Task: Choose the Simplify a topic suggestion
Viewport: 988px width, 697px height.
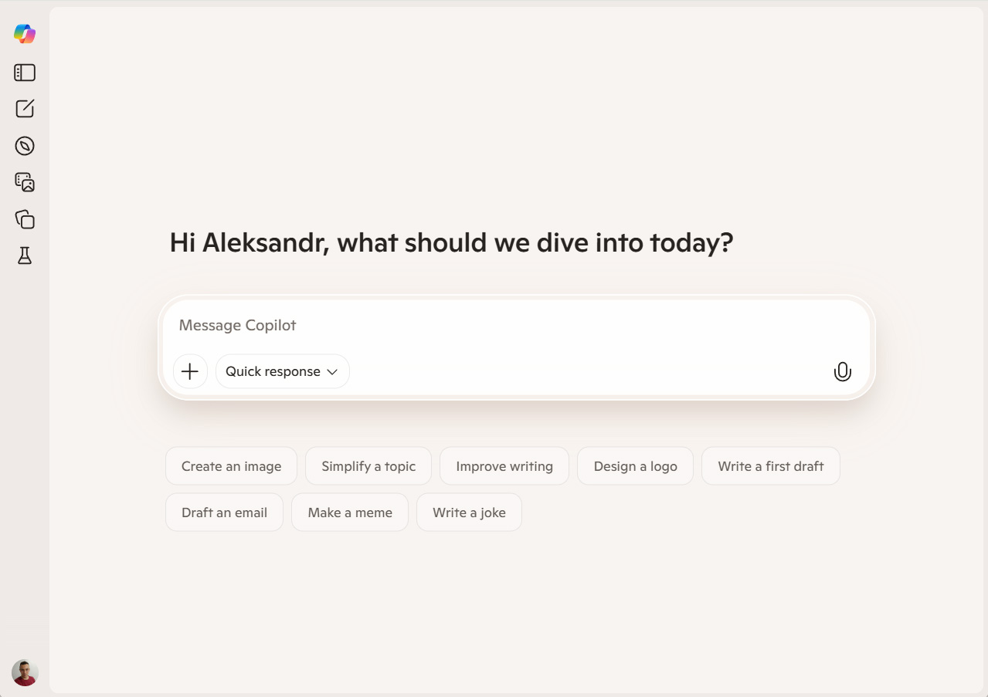Action: click(368, 466)
